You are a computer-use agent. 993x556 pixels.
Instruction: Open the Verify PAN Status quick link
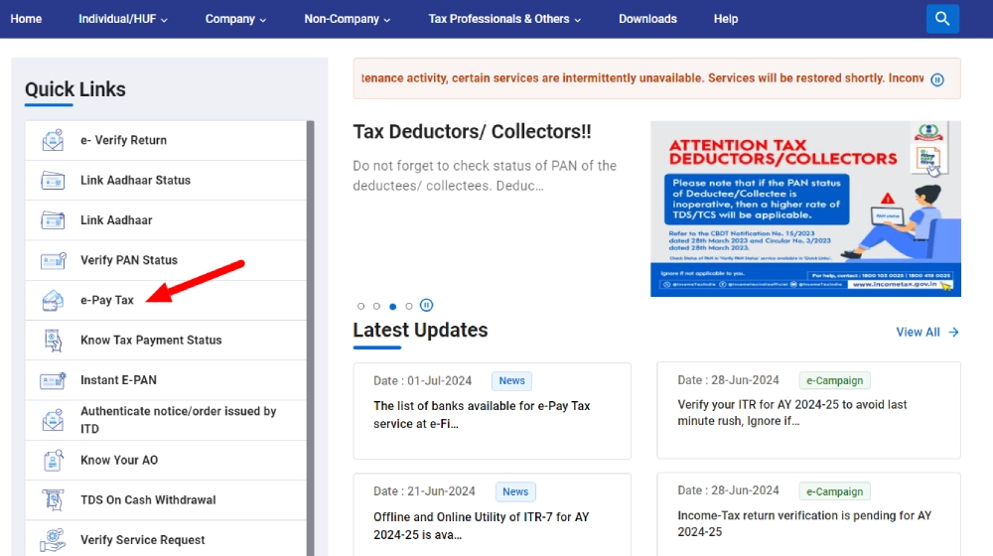(x=166, y=260)
